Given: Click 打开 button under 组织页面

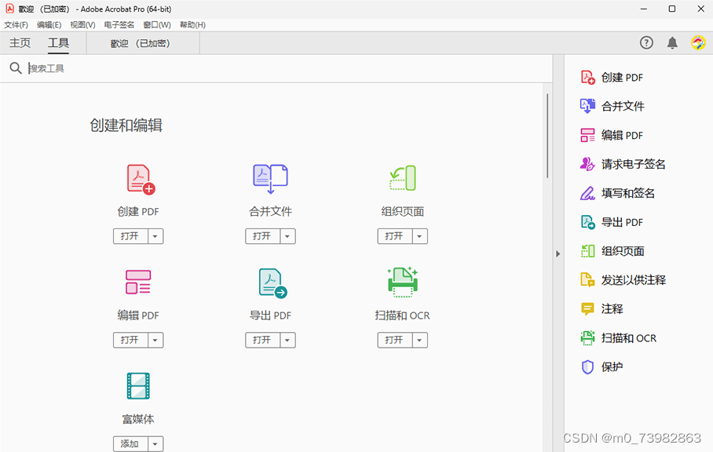Looking at the screenshot, I should [395, 236].
